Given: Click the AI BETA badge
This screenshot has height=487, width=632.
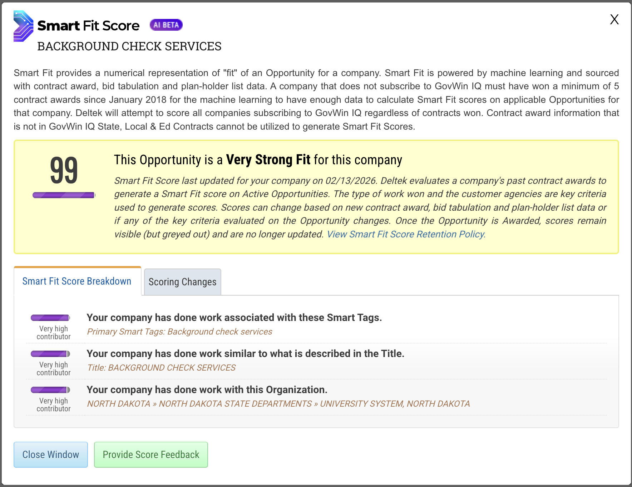Looking at the screenshot, I should 166,25.
